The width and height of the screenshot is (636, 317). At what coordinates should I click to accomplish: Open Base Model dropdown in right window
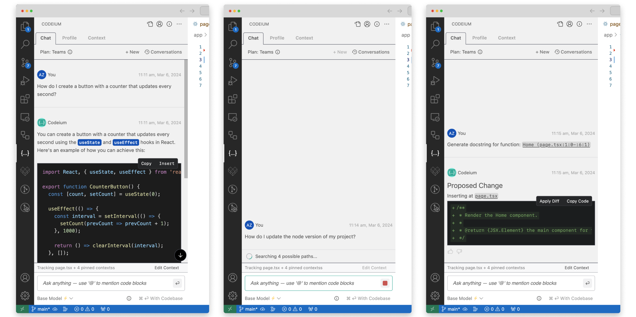(465, 298)
